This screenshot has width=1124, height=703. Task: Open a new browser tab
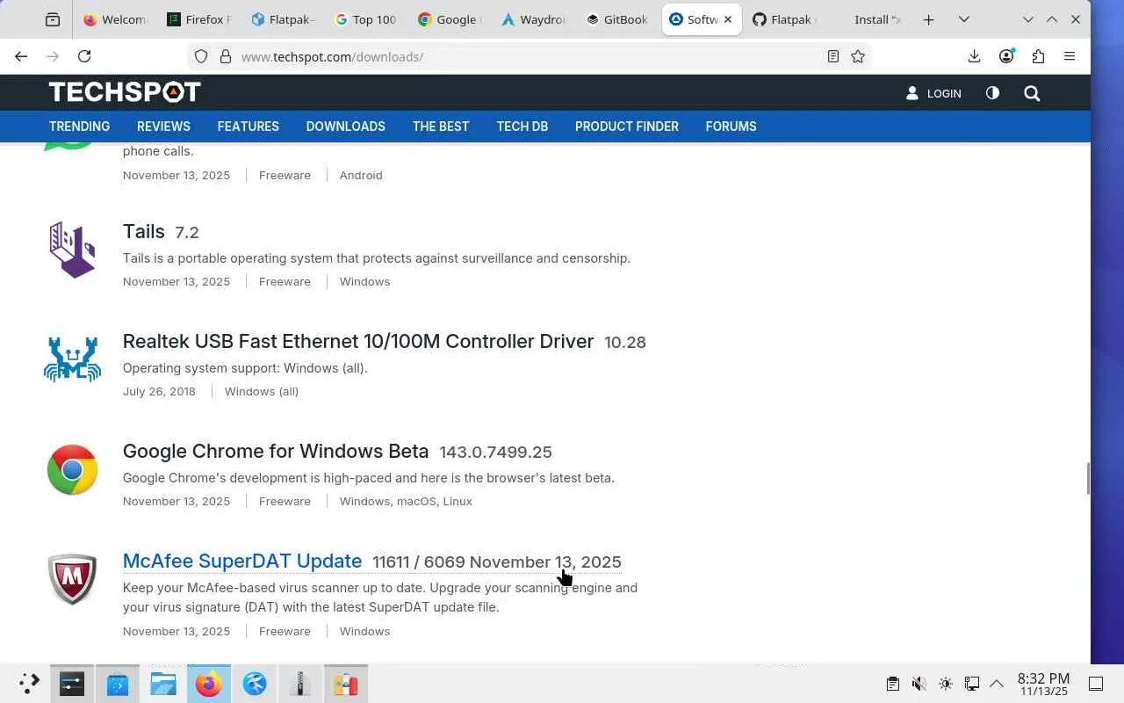point(928,19)
